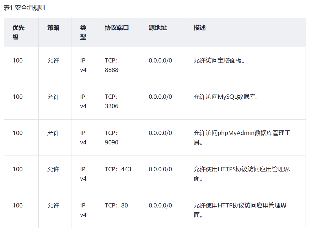The width and height of the screenshot is (313, 234).
Task: Click priority '100' in the TCP: 80 row
Action: point(17,206)
